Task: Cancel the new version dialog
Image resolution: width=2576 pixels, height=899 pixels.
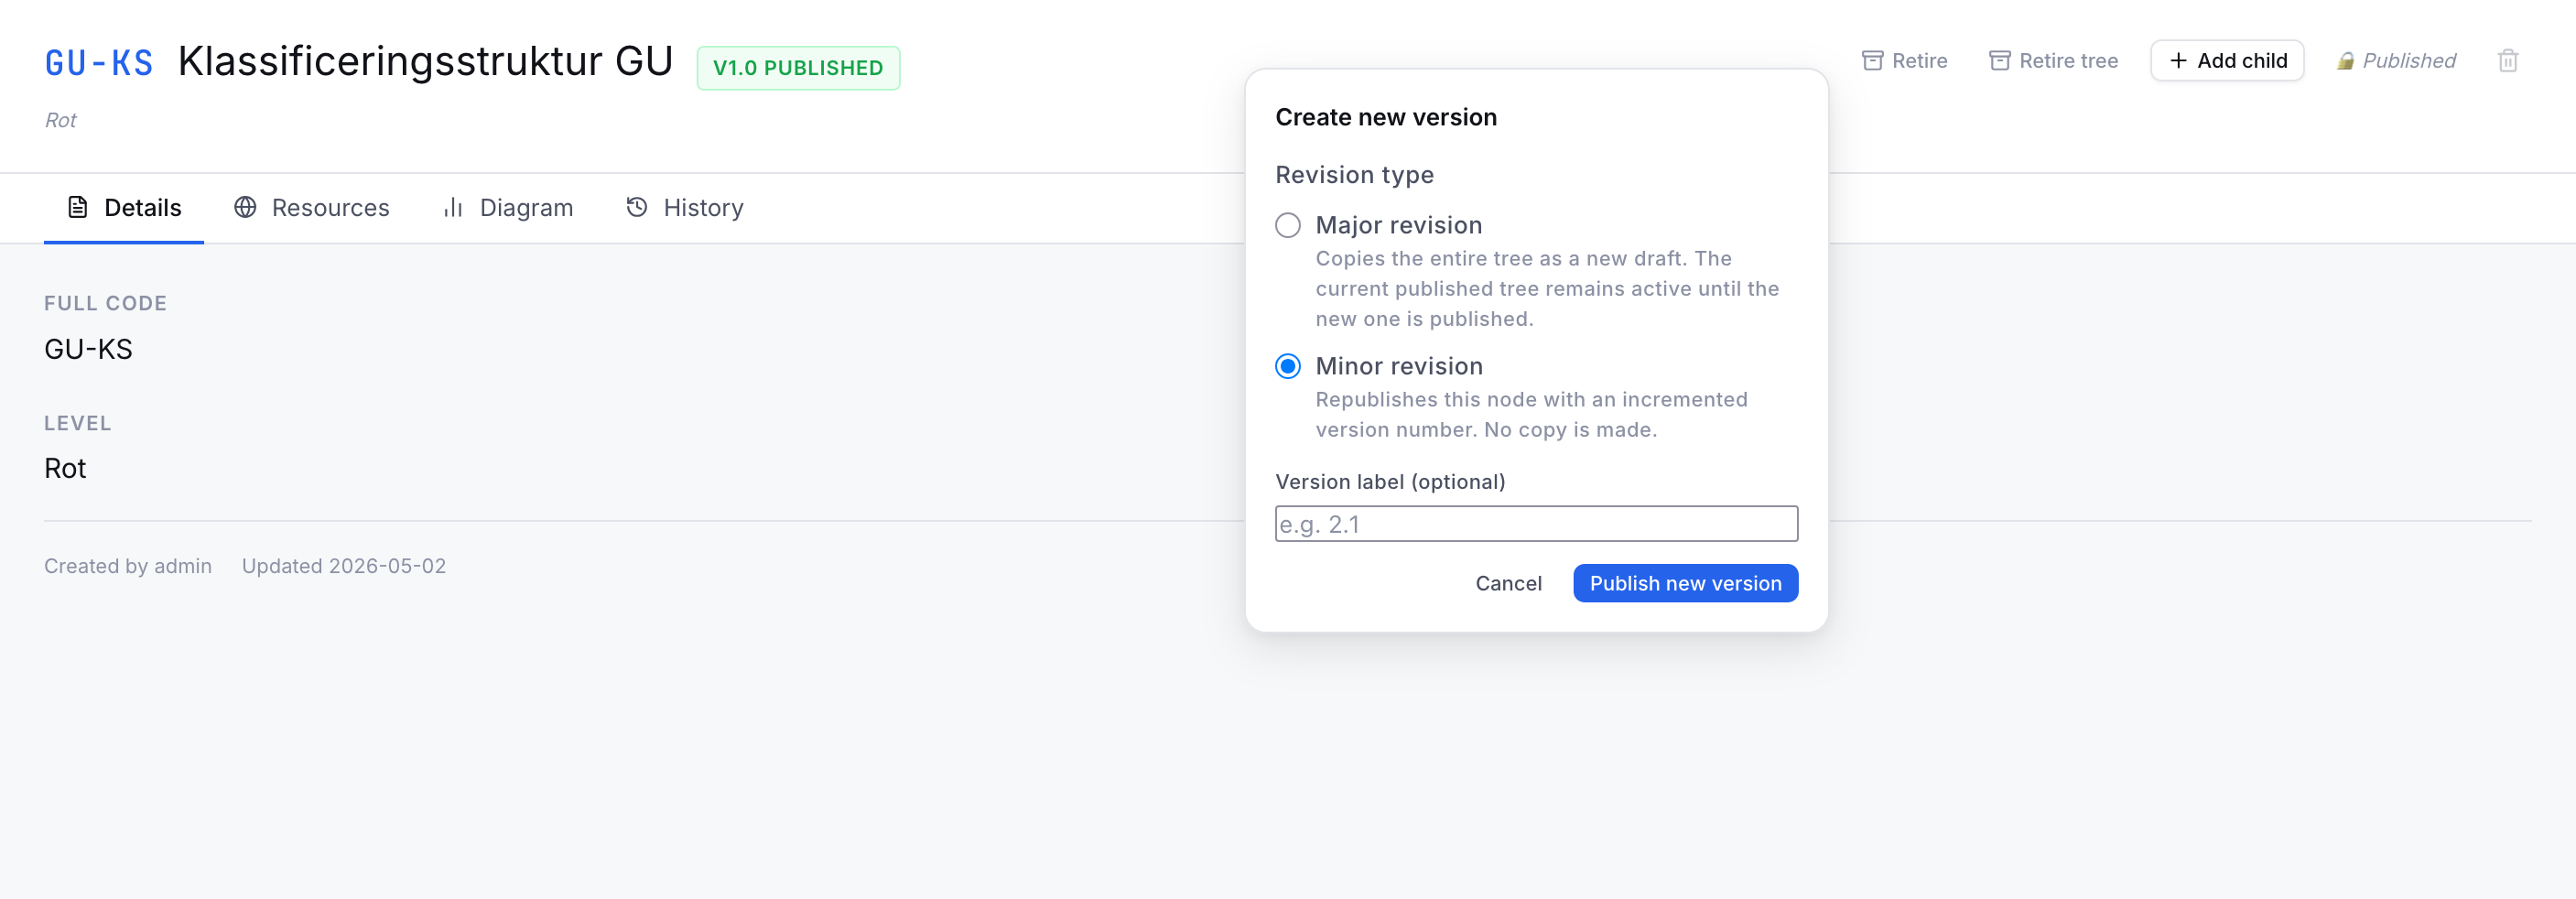Action: click(x=1508, y=583)
